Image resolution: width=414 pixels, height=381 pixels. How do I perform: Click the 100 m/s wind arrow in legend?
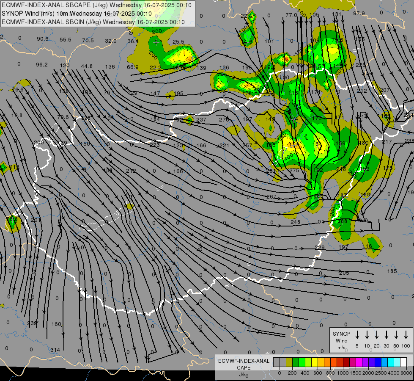[406, 335]
